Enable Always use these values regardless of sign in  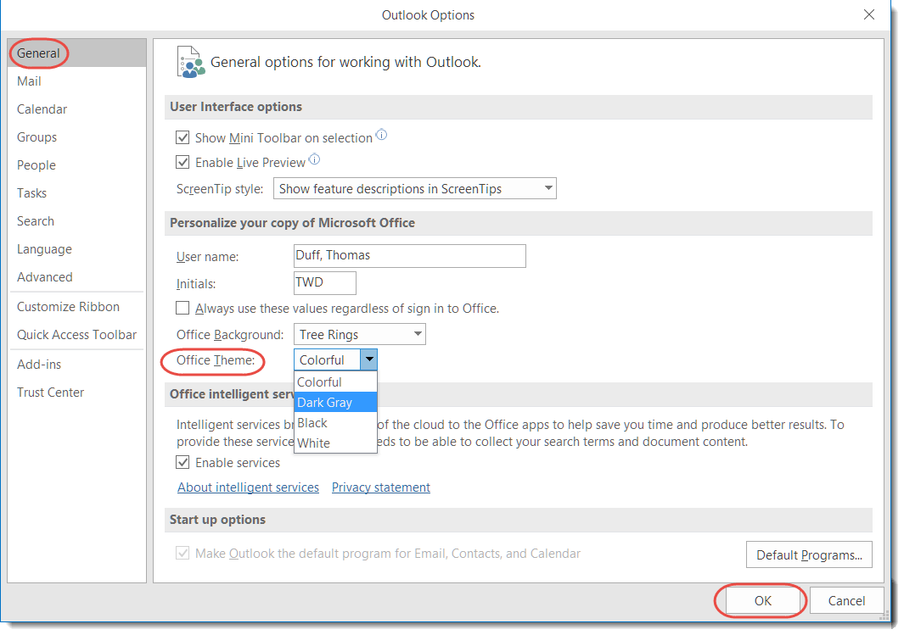pos(182,308)
